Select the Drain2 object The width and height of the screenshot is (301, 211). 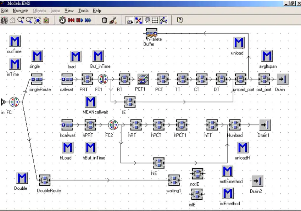pyautogui.click(x=257, y=181)
